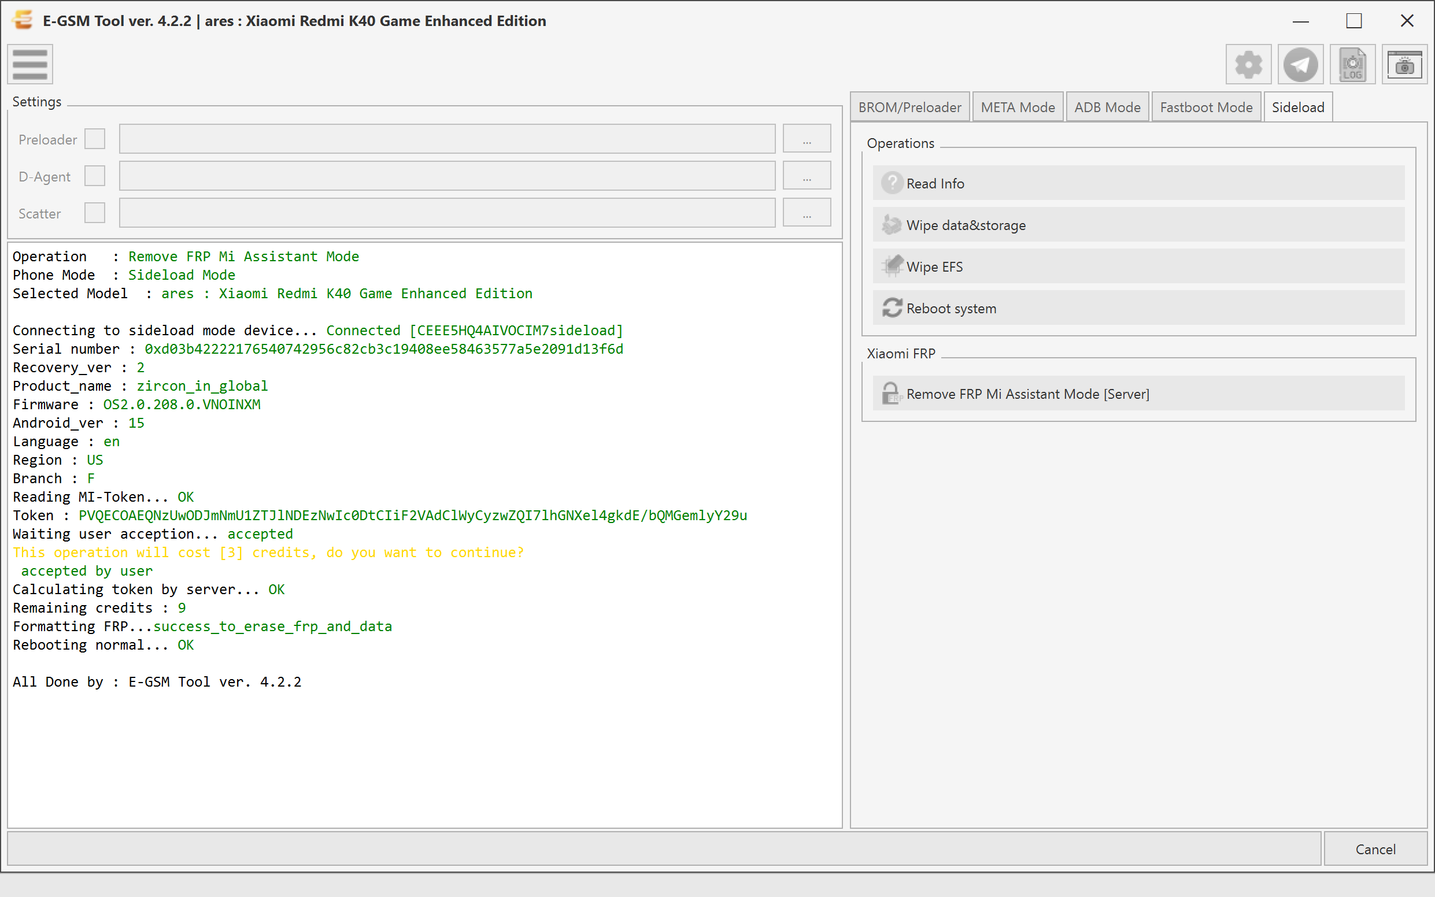This screenshot has height=897, width=1435.
Task: Run Remove FRP Mi Assistant Mode [Server]
Action: pyautogui.click(x=1138, y=394)
